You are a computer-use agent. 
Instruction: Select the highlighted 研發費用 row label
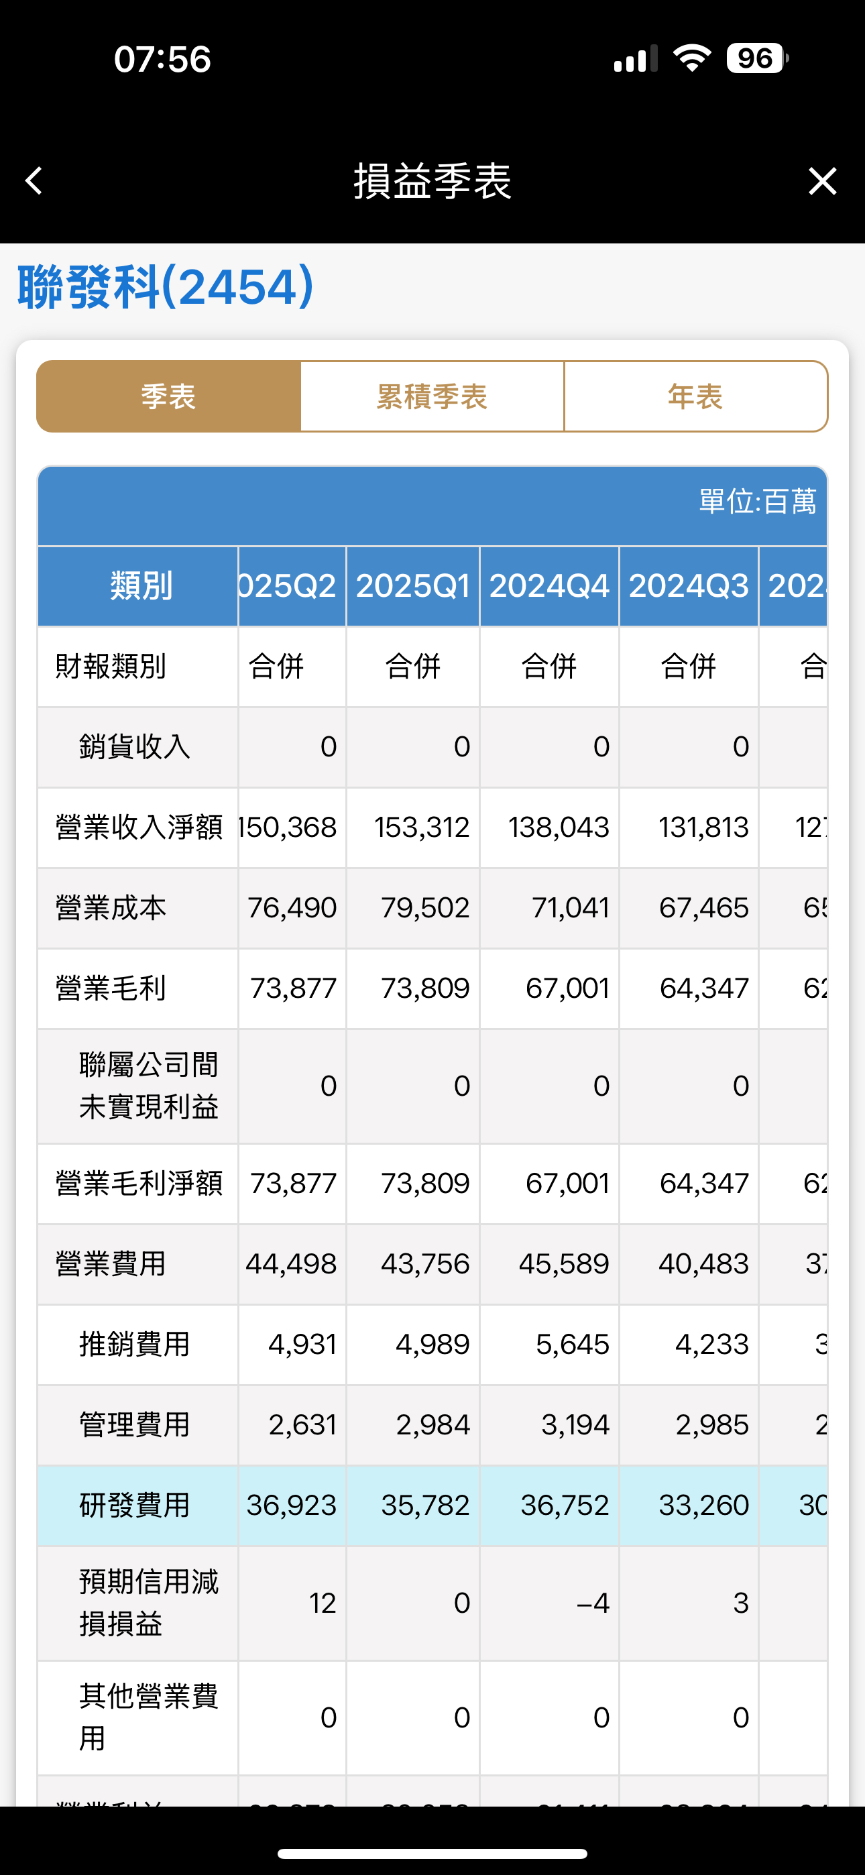135,1505
